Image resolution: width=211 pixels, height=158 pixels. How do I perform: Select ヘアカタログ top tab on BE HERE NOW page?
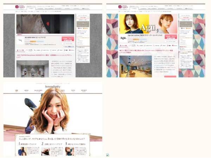40,8
